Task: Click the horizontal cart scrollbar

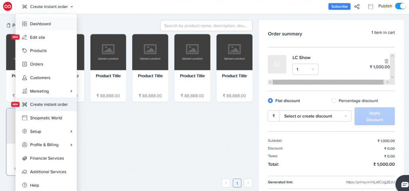Action: click(328, 82)
